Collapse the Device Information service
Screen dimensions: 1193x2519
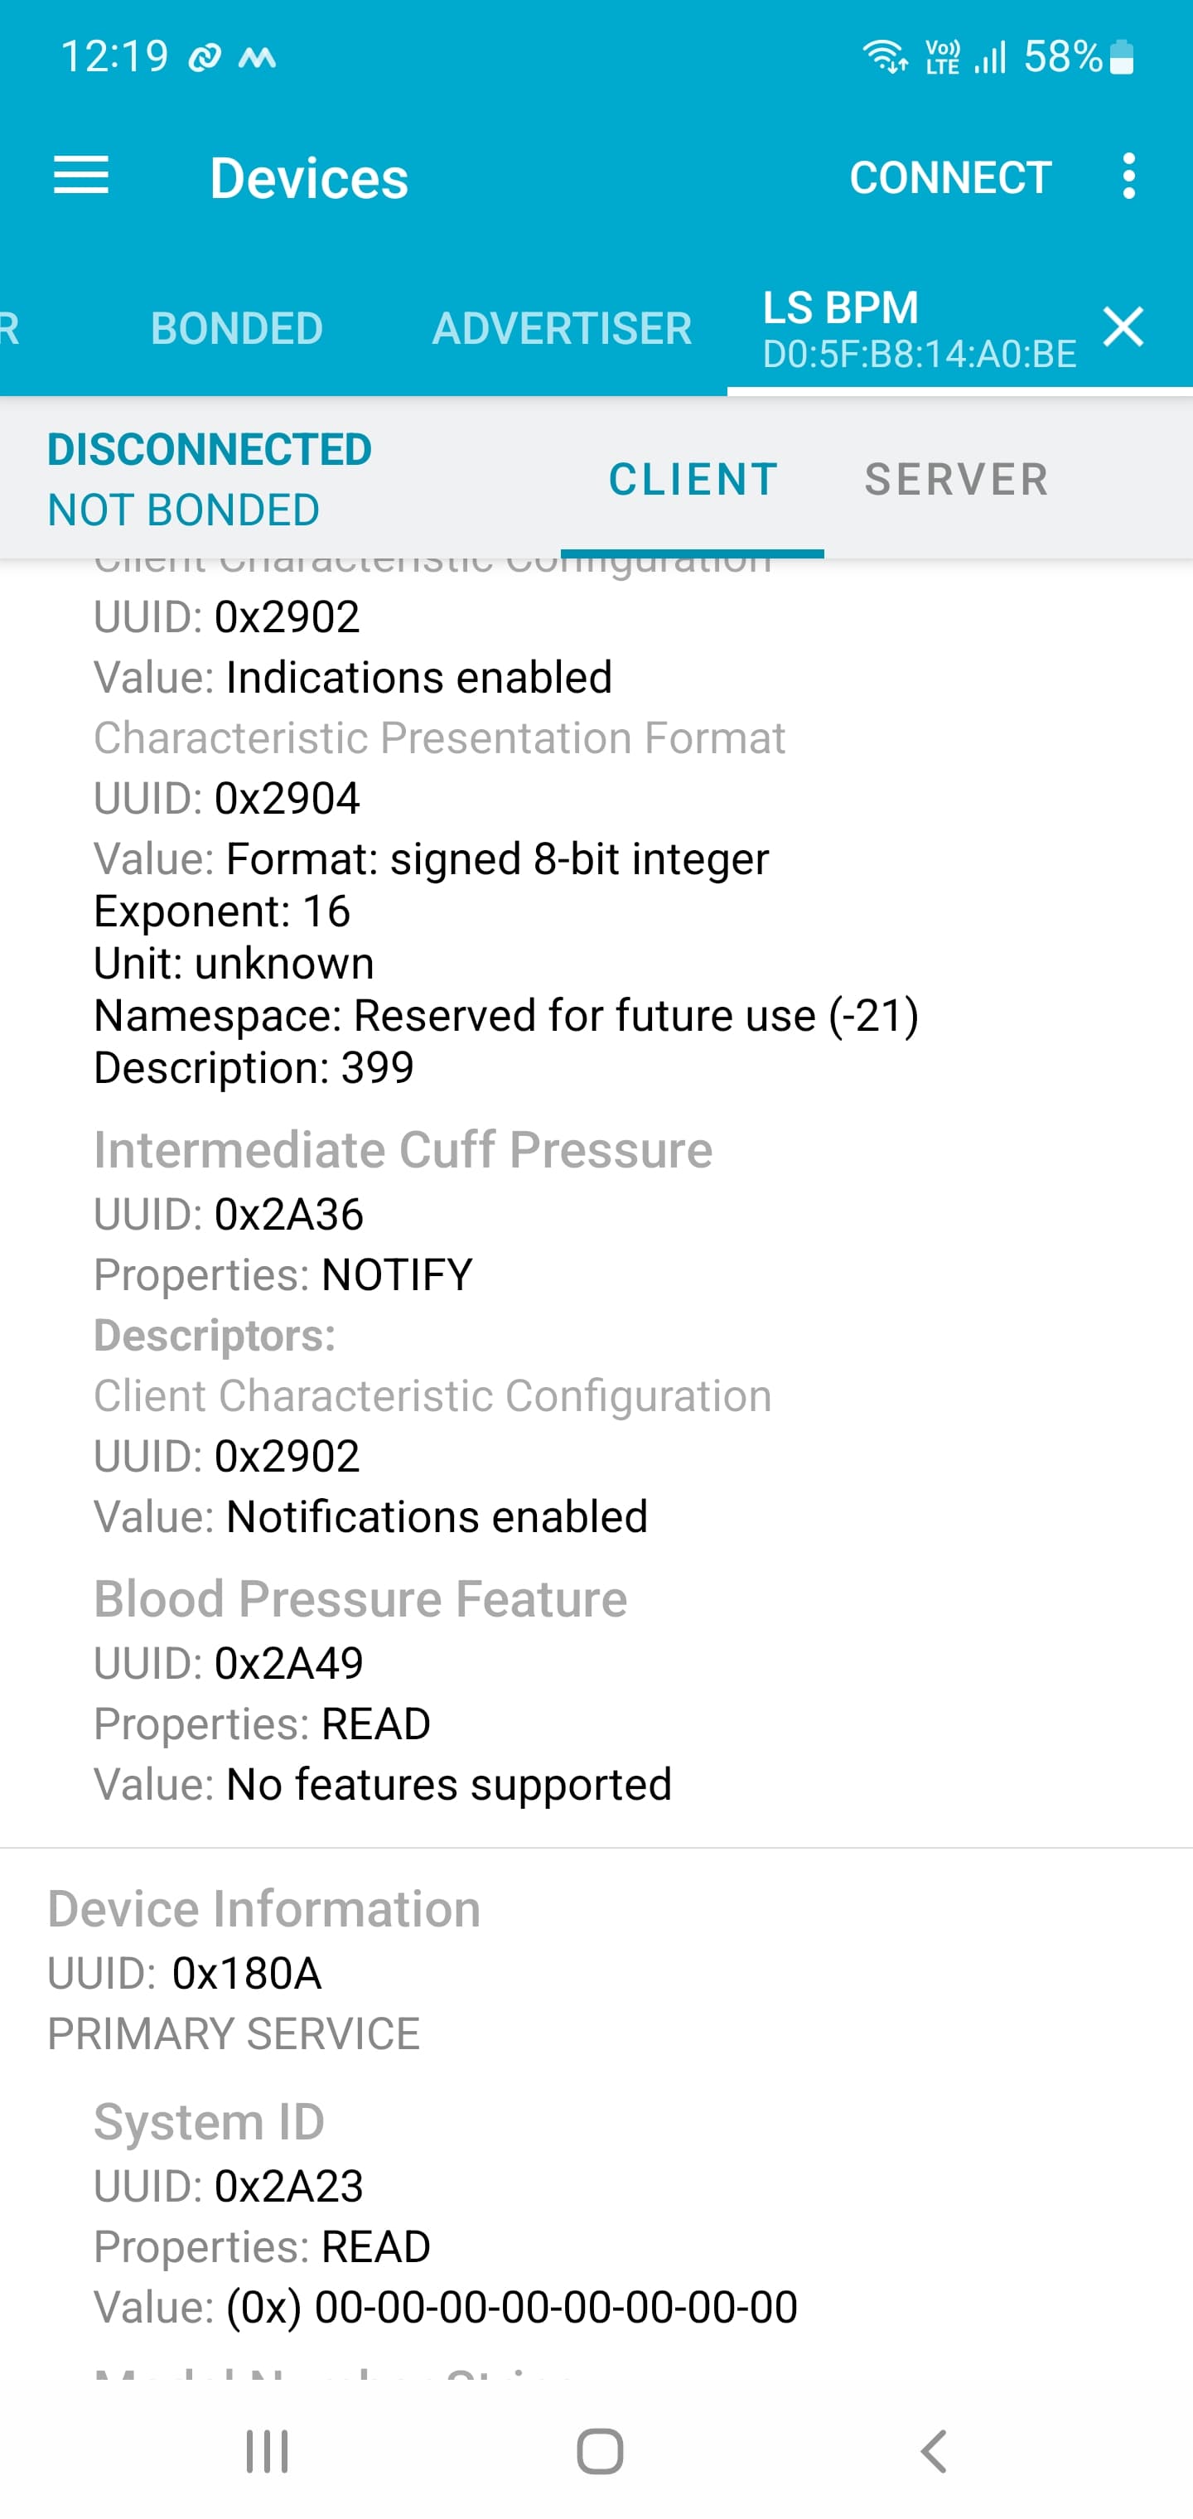(263, 1905)
